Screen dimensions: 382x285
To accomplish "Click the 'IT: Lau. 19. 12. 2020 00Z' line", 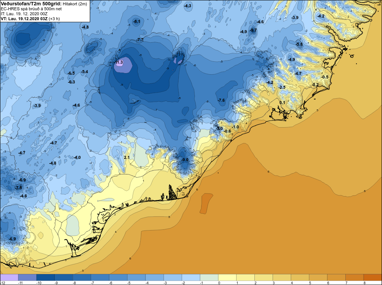I will click(x=24, y=14).
